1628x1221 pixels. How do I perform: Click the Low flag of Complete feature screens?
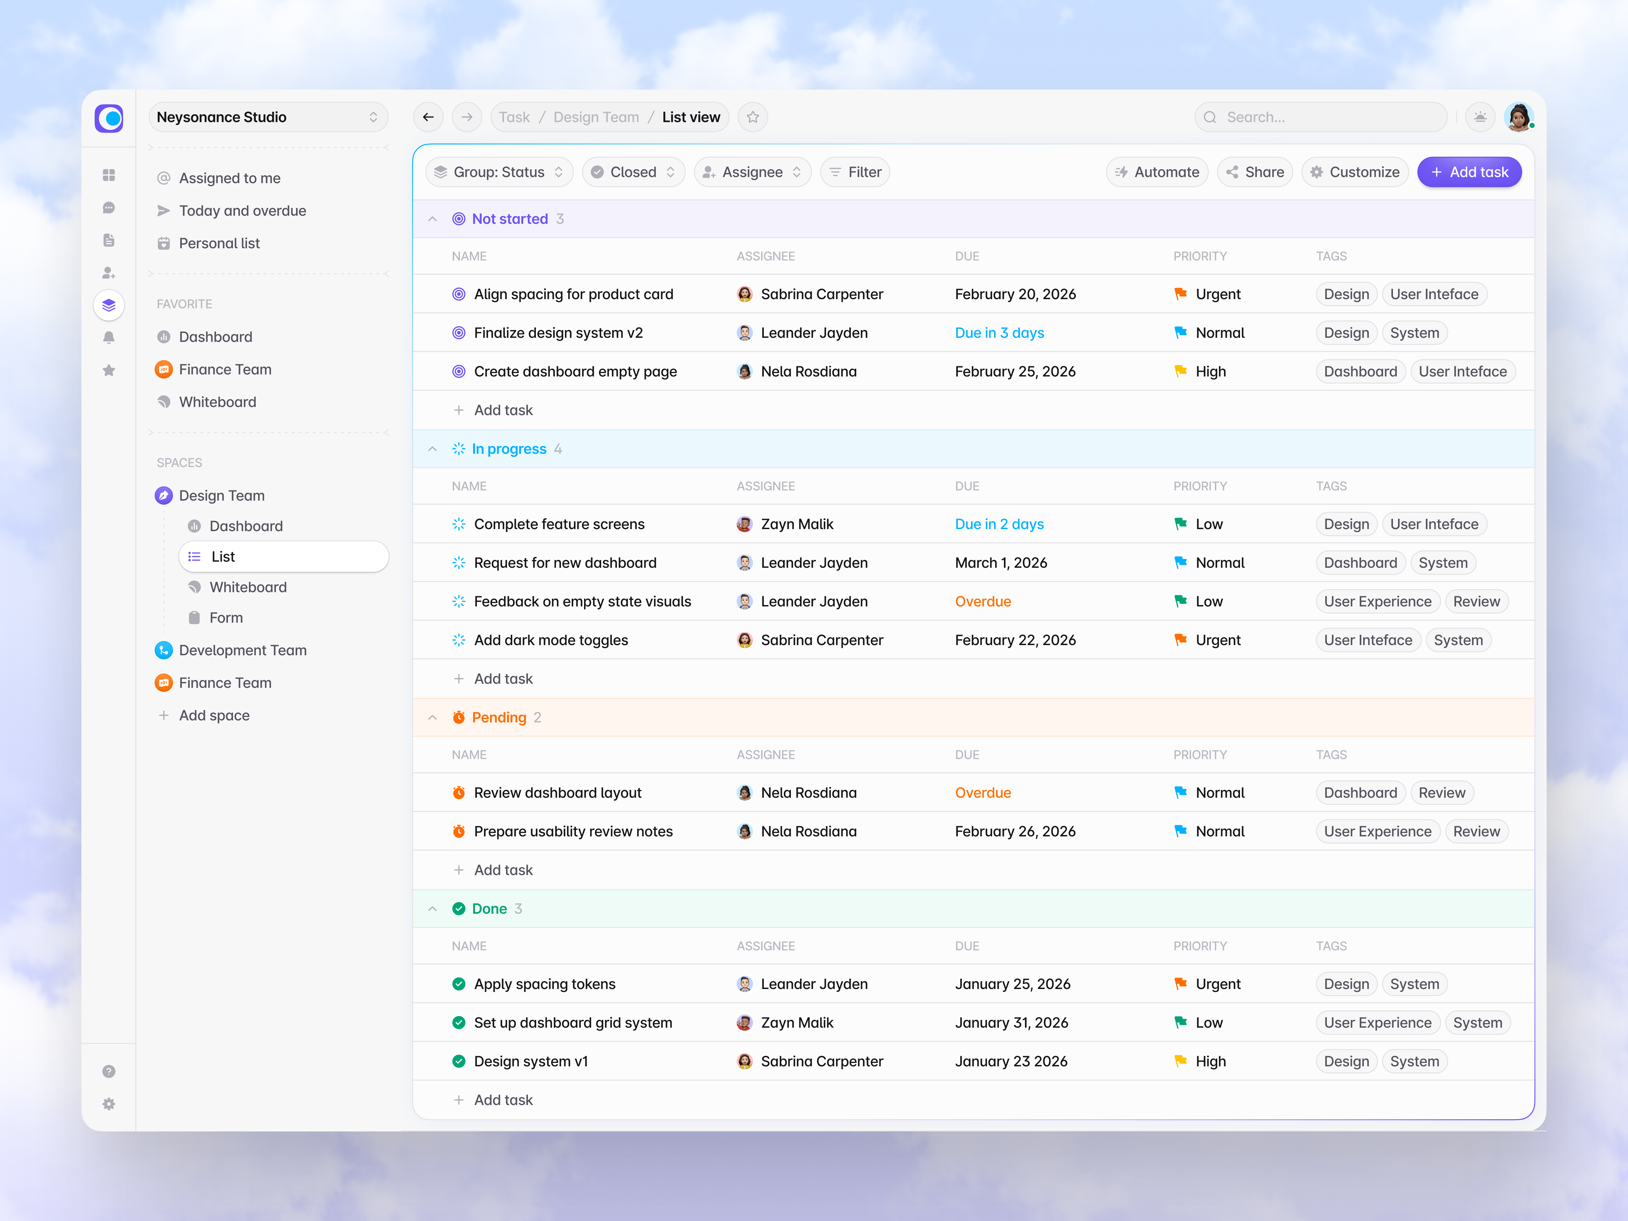(x=1181, y=524)
